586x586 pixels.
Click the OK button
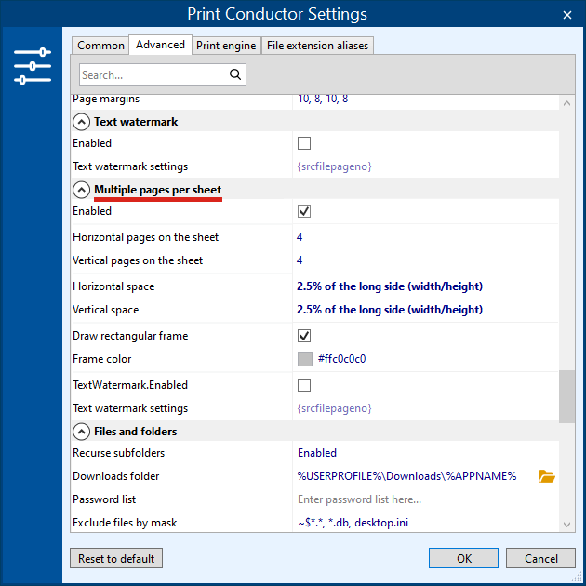(463, 558)
